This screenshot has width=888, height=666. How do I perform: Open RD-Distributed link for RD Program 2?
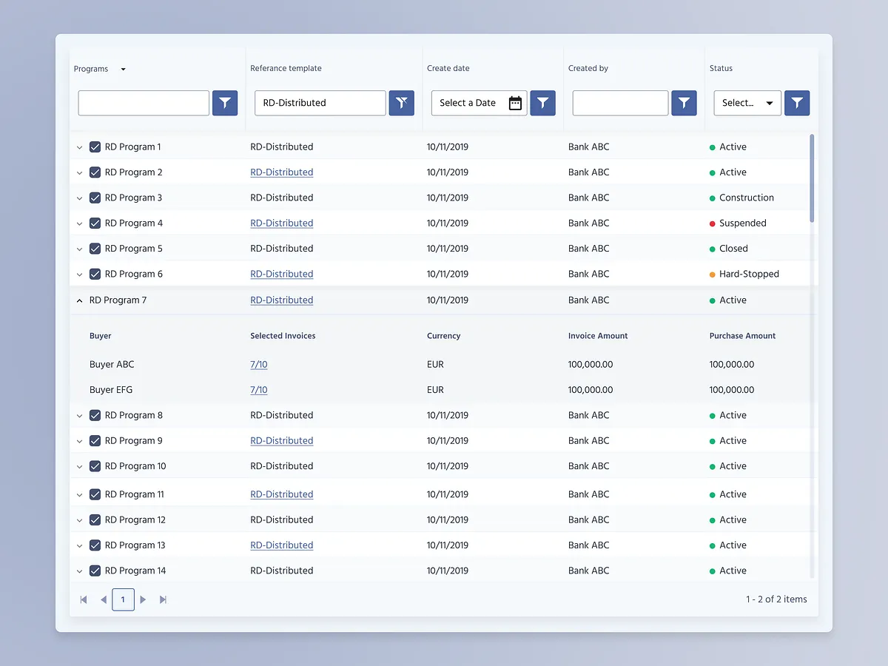281,172
